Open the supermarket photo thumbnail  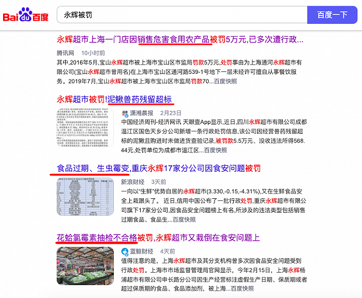[x=85, y=266]
